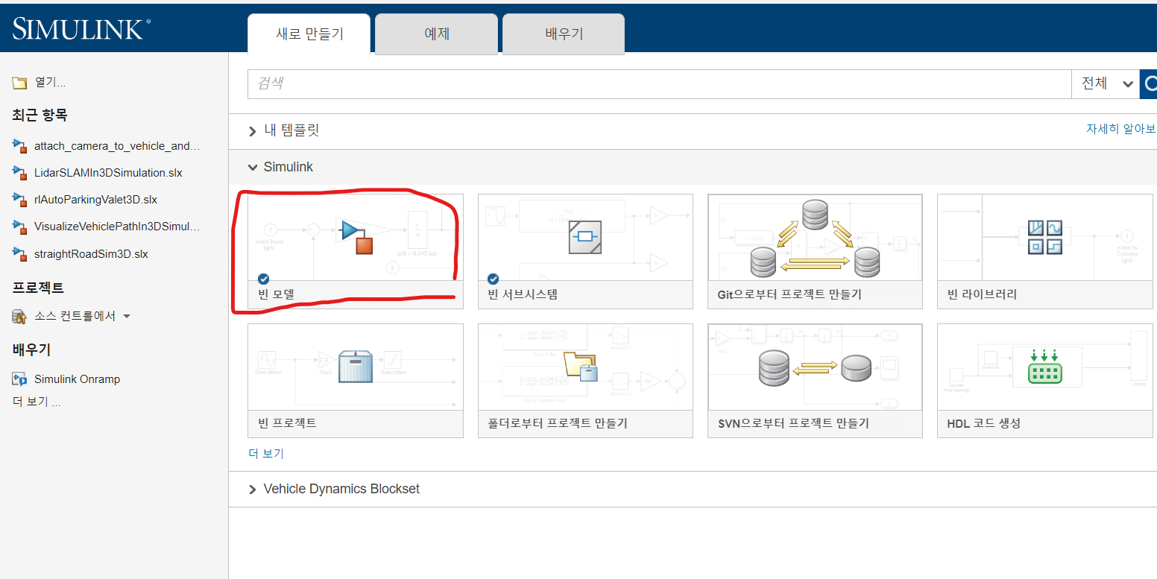Open recent file rlAutoParkingValet3D.slx
Image resolution: width=1157 pixels, height=579 pixels.
click(95, 200)
